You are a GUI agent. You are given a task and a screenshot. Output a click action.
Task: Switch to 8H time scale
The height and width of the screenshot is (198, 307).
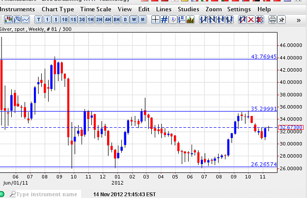click(116, 20)
